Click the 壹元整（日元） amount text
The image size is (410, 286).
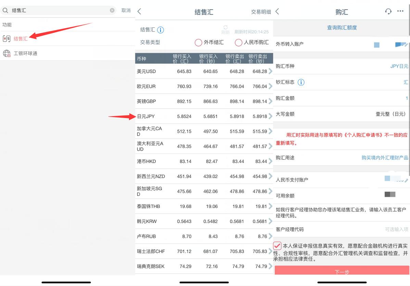390,114
